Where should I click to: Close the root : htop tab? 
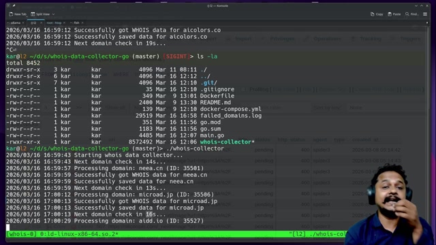(64, 22)
